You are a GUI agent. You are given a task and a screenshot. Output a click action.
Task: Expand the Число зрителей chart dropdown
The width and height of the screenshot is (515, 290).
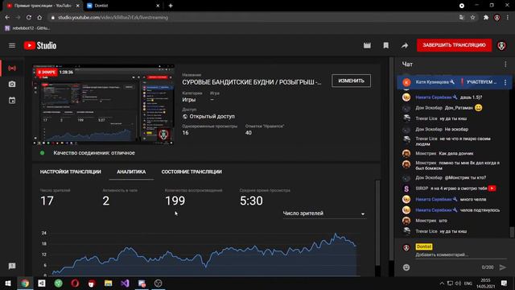tap(323, 213)
